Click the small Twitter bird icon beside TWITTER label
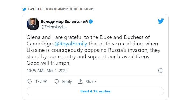192x101 pixels. click(x=24, y=9)
